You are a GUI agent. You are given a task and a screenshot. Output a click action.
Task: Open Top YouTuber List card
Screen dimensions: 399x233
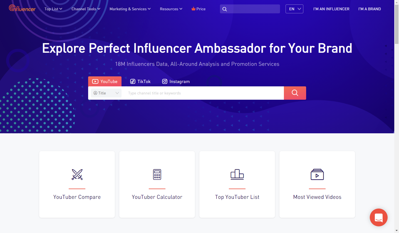point(237,184)
